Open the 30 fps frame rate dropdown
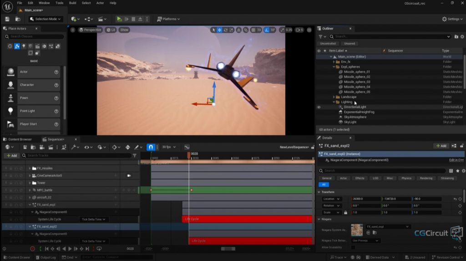 coord(169,147)
